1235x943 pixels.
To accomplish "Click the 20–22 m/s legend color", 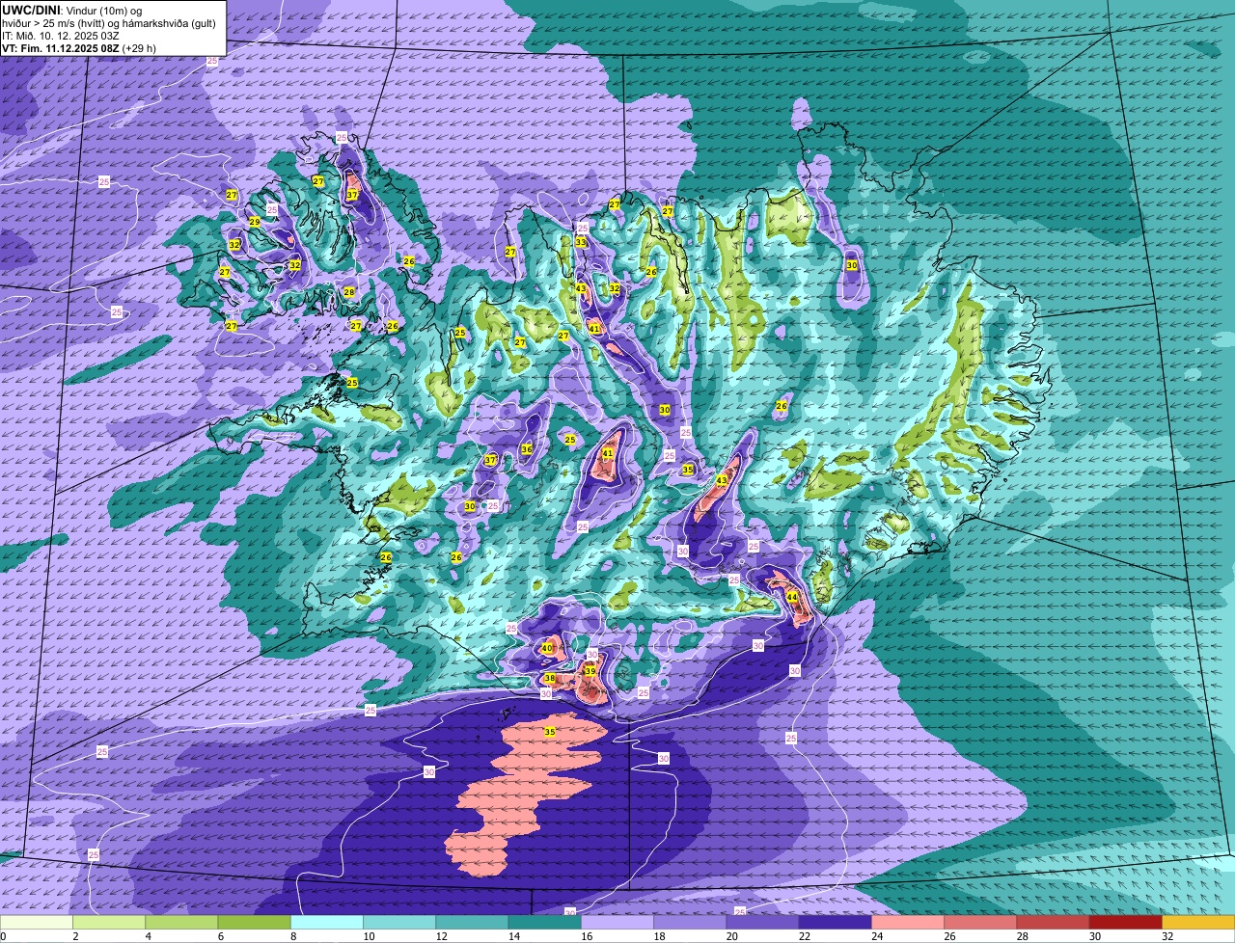I will 762,922.
